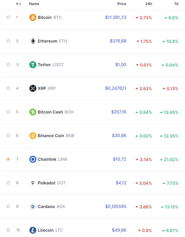Sort by the Name column header
This screenshot has width=185, height=237.
pyautogui.click(x=34, y=4)
